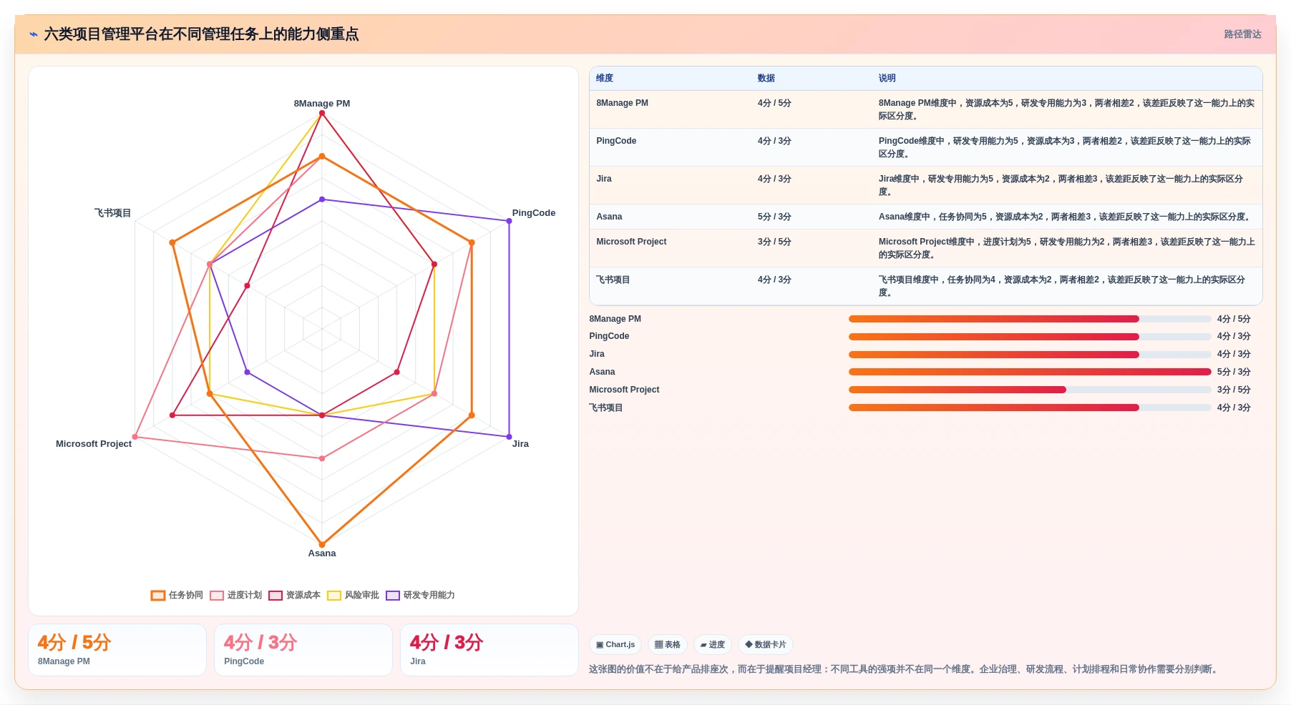Select the Jira table row name
1291x705 pixels.
tap(604, 179)
